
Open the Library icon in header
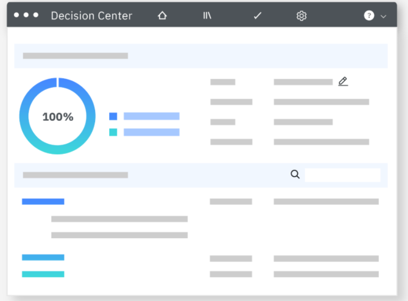[x=207, y=16]
